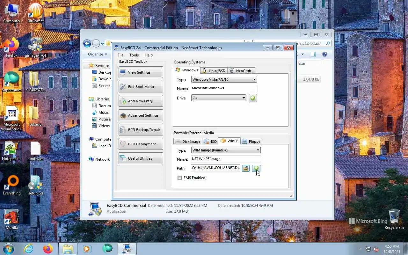Open the Windows Start menu orb

coord(8,249)
